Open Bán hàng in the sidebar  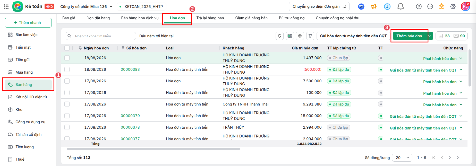click(x=28, y=85)
